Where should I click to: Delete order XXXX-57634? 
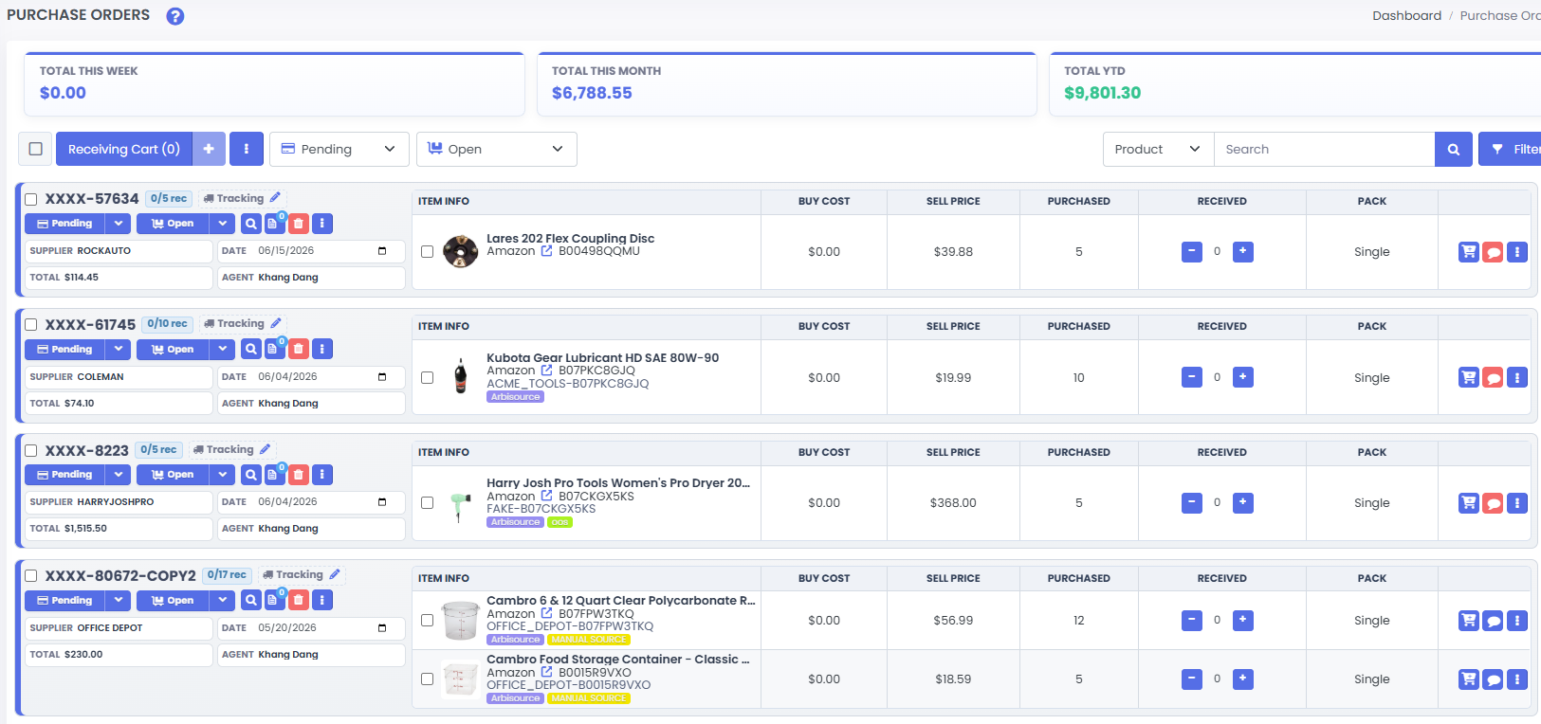(x=298, y=224)
